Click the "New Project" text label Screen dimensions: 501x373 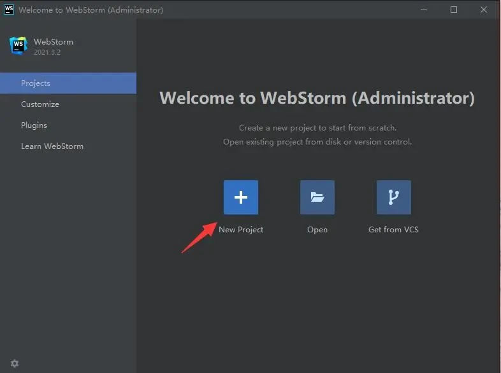coord(241,230)
